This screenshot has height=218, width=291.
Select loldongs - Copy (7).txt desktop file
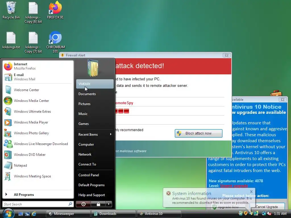33,42
